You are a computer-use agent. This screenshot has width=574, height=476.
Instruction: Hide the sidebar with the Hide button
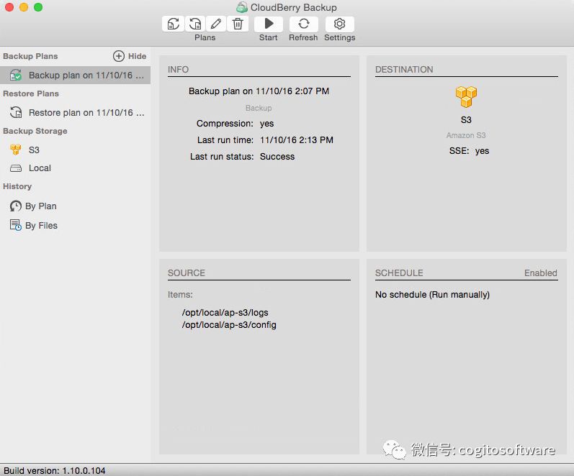(138, 56)
